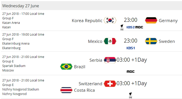Select Serbia match 03:00 +1Day time
182x99 pixels.
pos(132,60)
